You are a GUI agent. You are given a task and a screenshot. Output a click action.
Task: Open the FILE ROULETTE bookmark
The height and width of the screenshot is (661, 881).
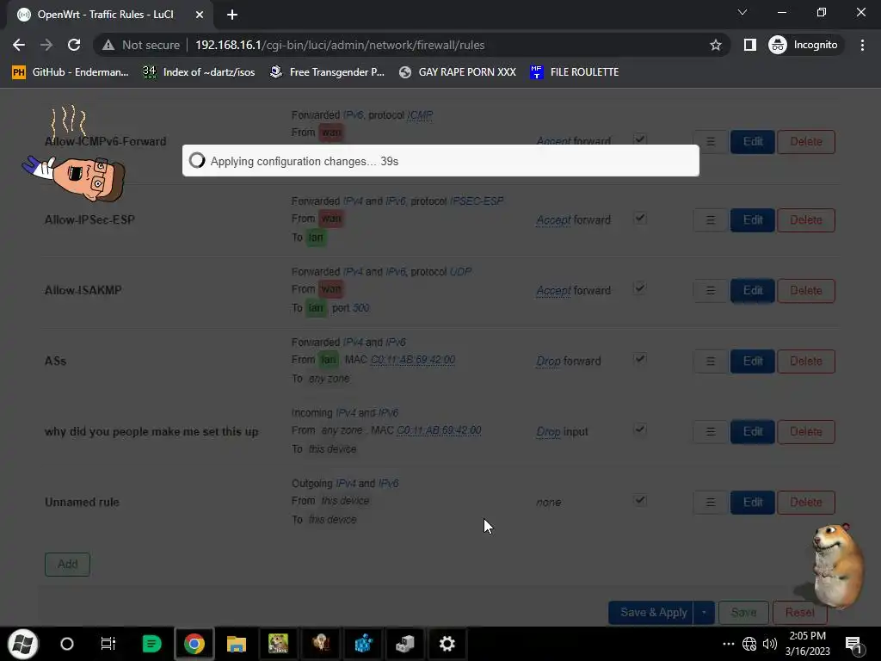575,72
